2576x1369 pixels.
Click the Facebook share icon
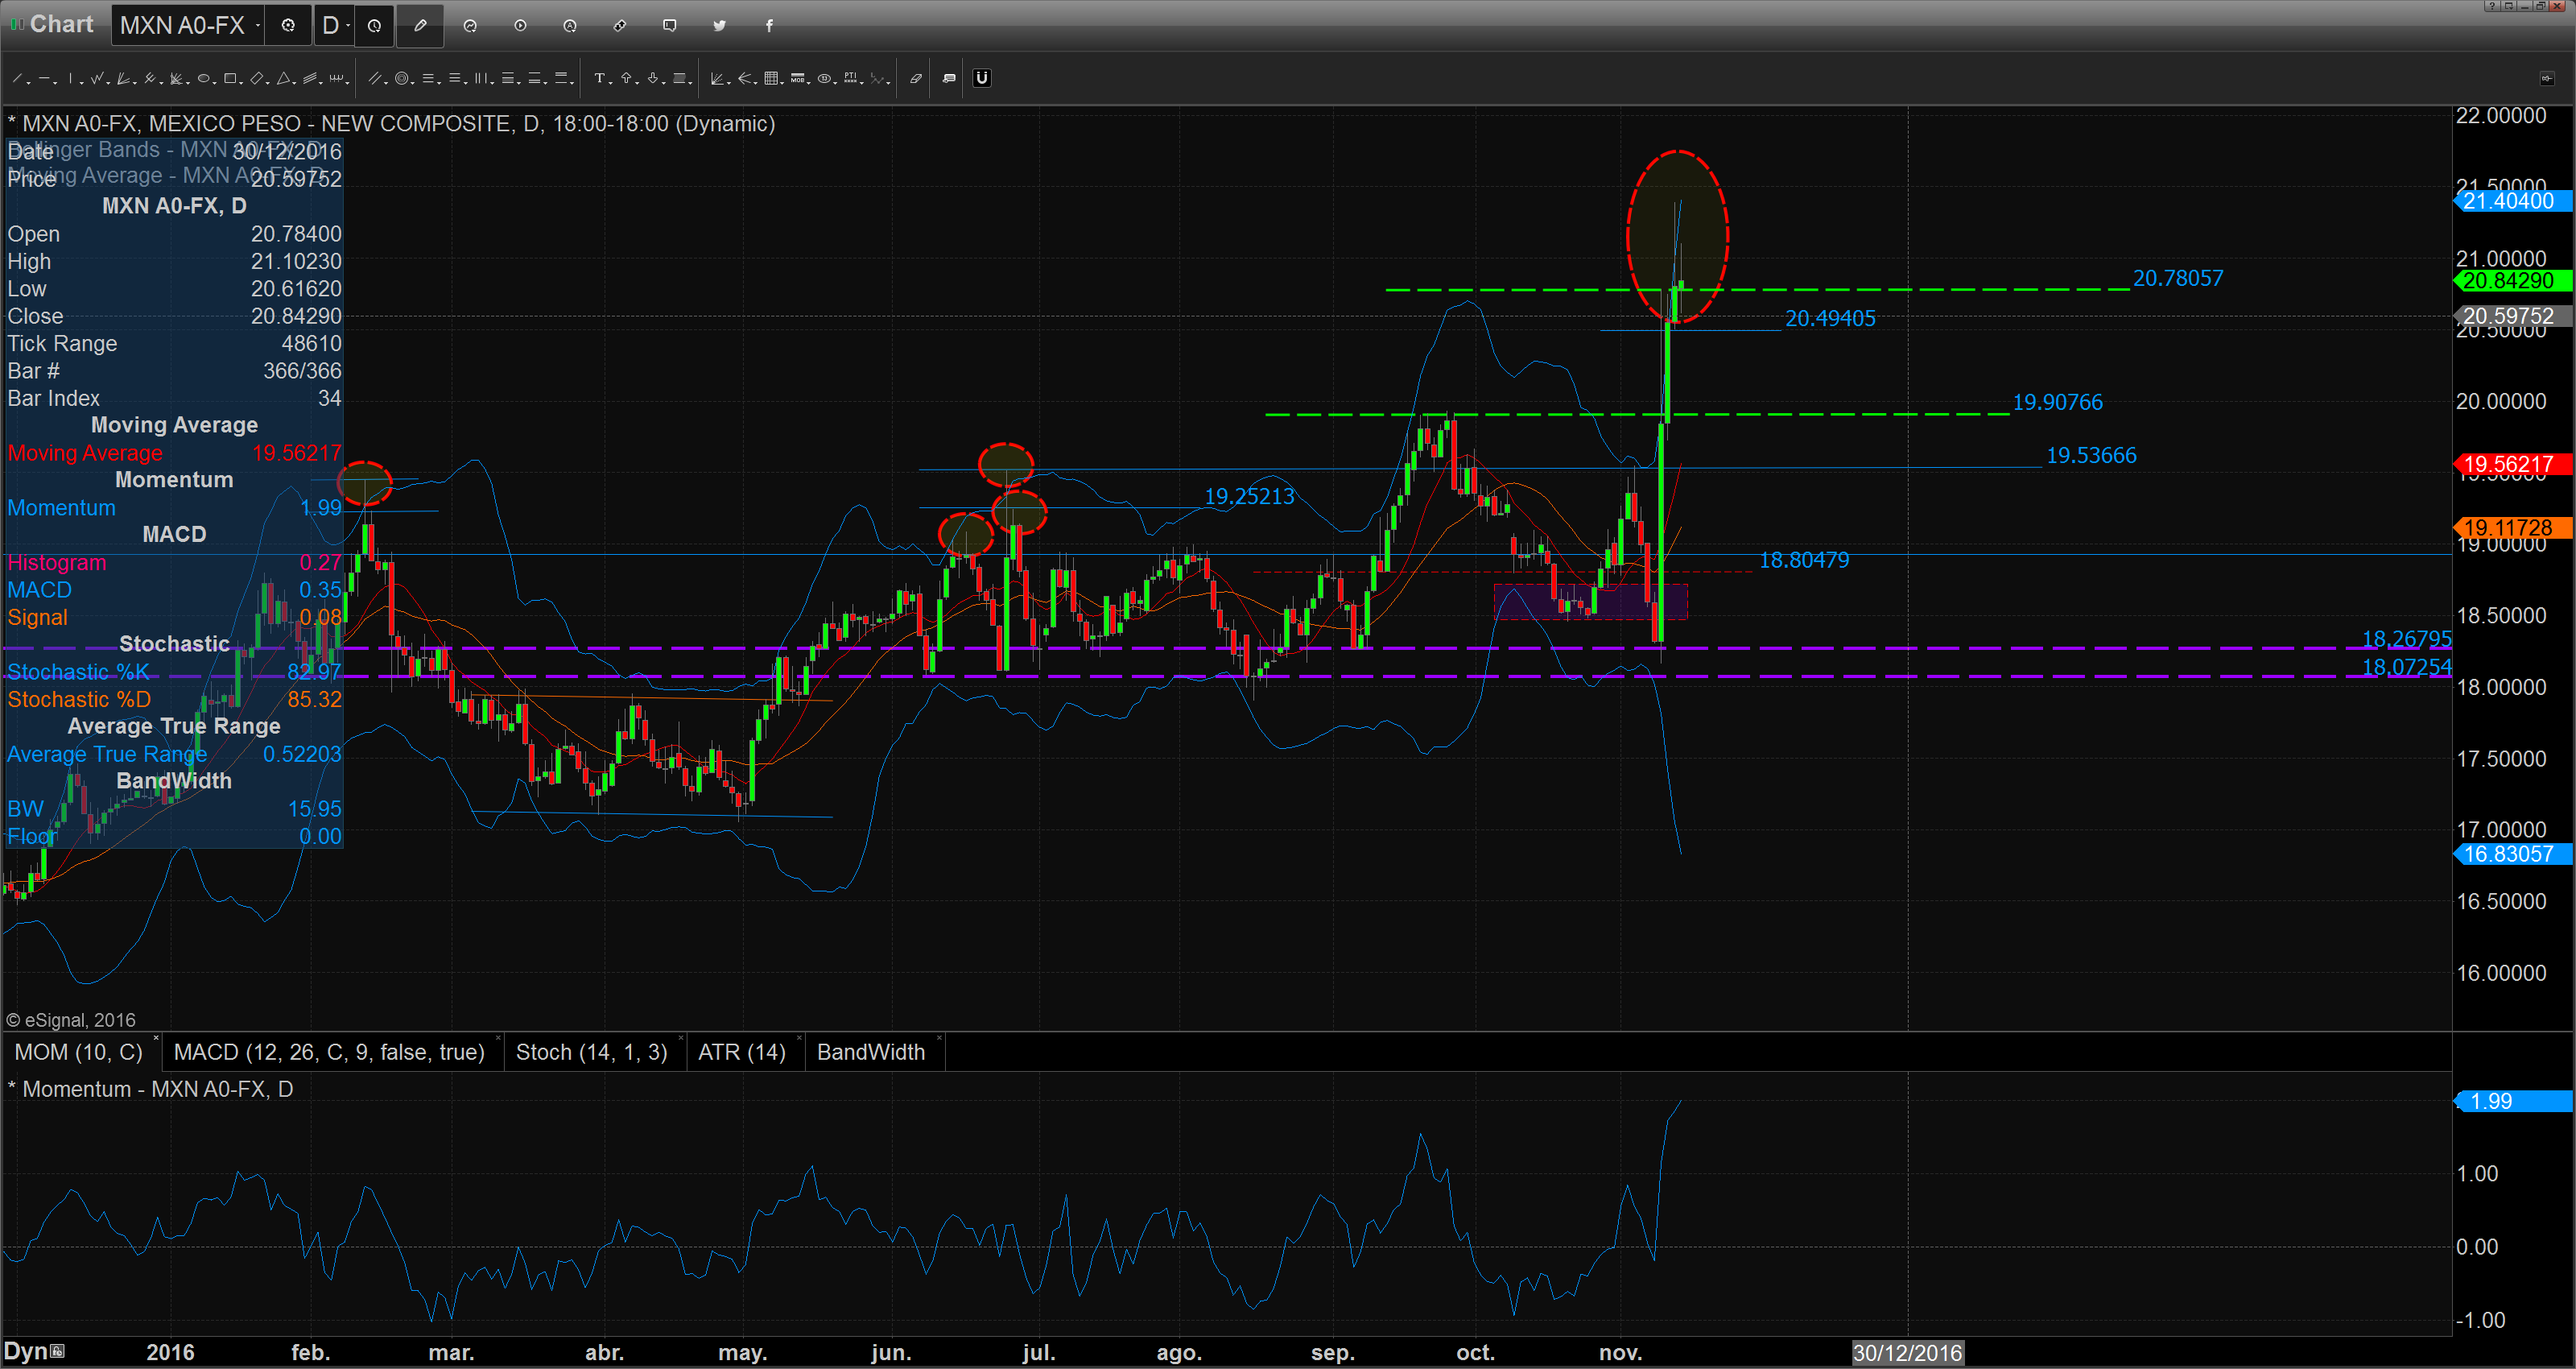(x=769, y=26)
